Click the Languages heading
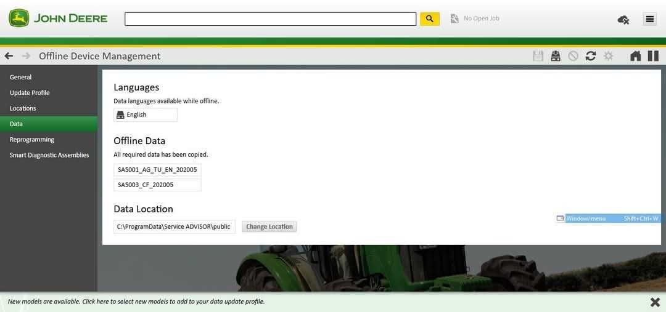The image size is (666, 312). point(136,87)
